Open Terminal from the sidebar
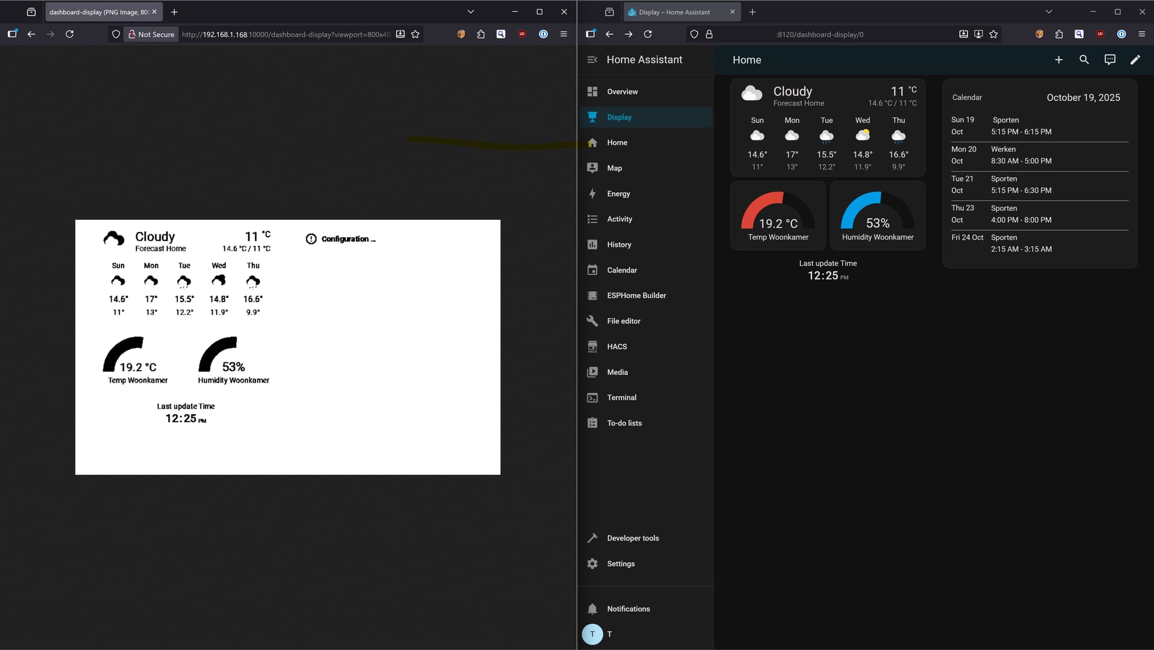 click(x=621, y=398)
